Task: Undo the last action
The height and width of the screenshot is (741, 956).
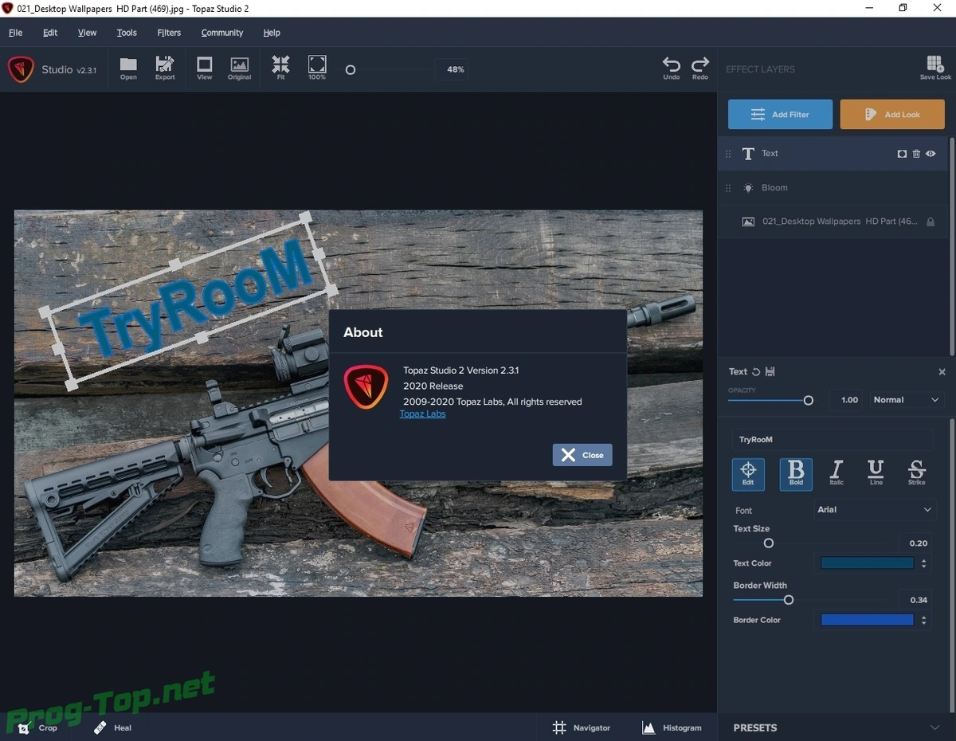Action: [672, 68]
